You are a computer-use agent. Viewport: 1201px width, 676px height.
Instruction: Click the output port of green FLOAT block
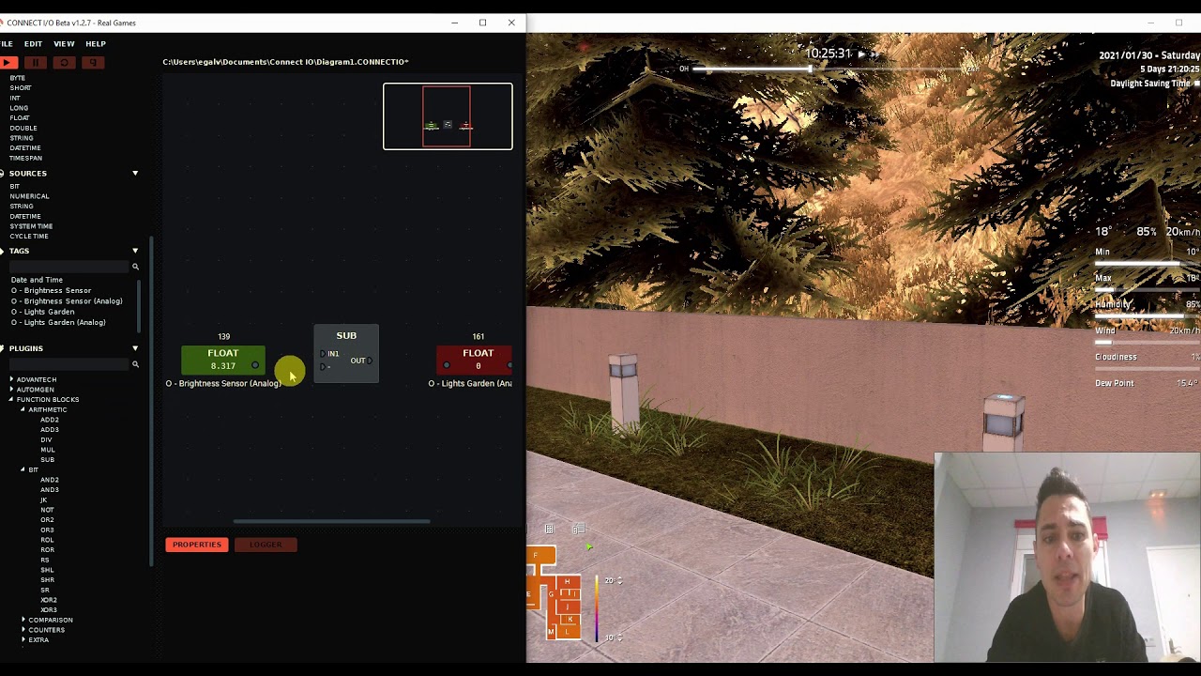pyautogui.click(x=255, y=365)
